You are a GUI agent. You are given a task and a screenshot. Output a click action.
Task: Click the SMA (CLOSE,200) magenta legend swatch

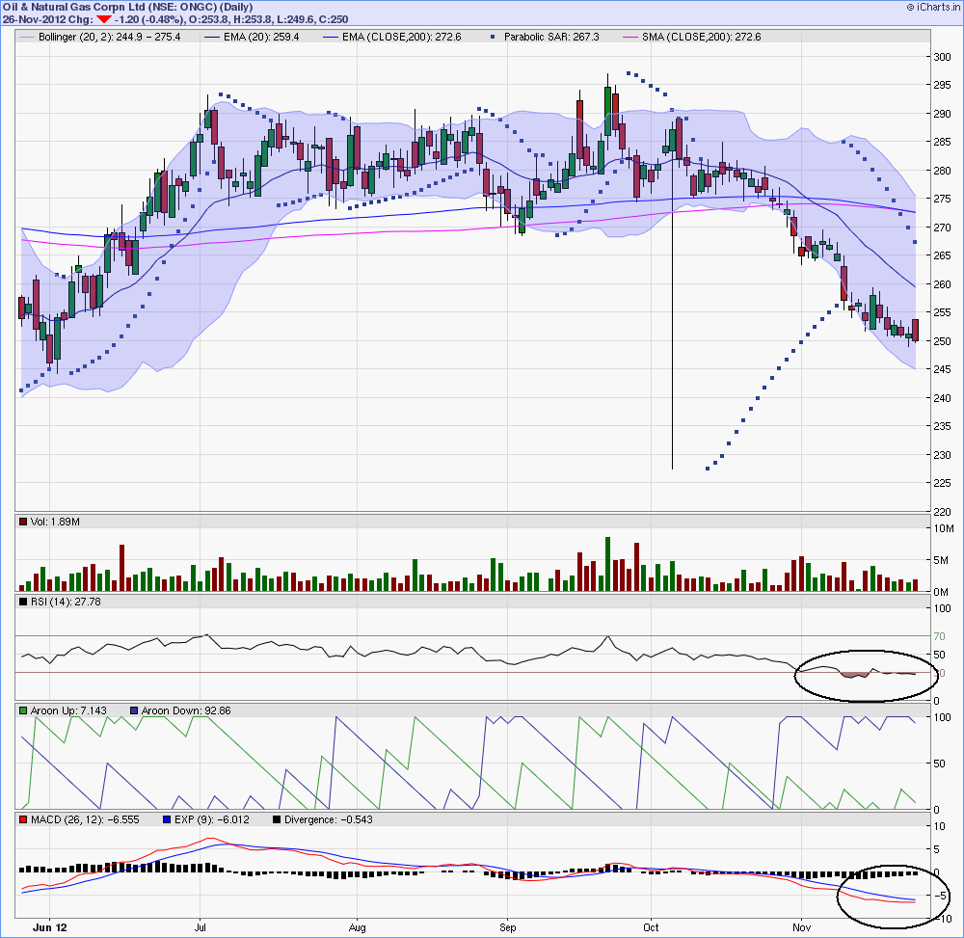pyautogui.click(x=630, y=38)
